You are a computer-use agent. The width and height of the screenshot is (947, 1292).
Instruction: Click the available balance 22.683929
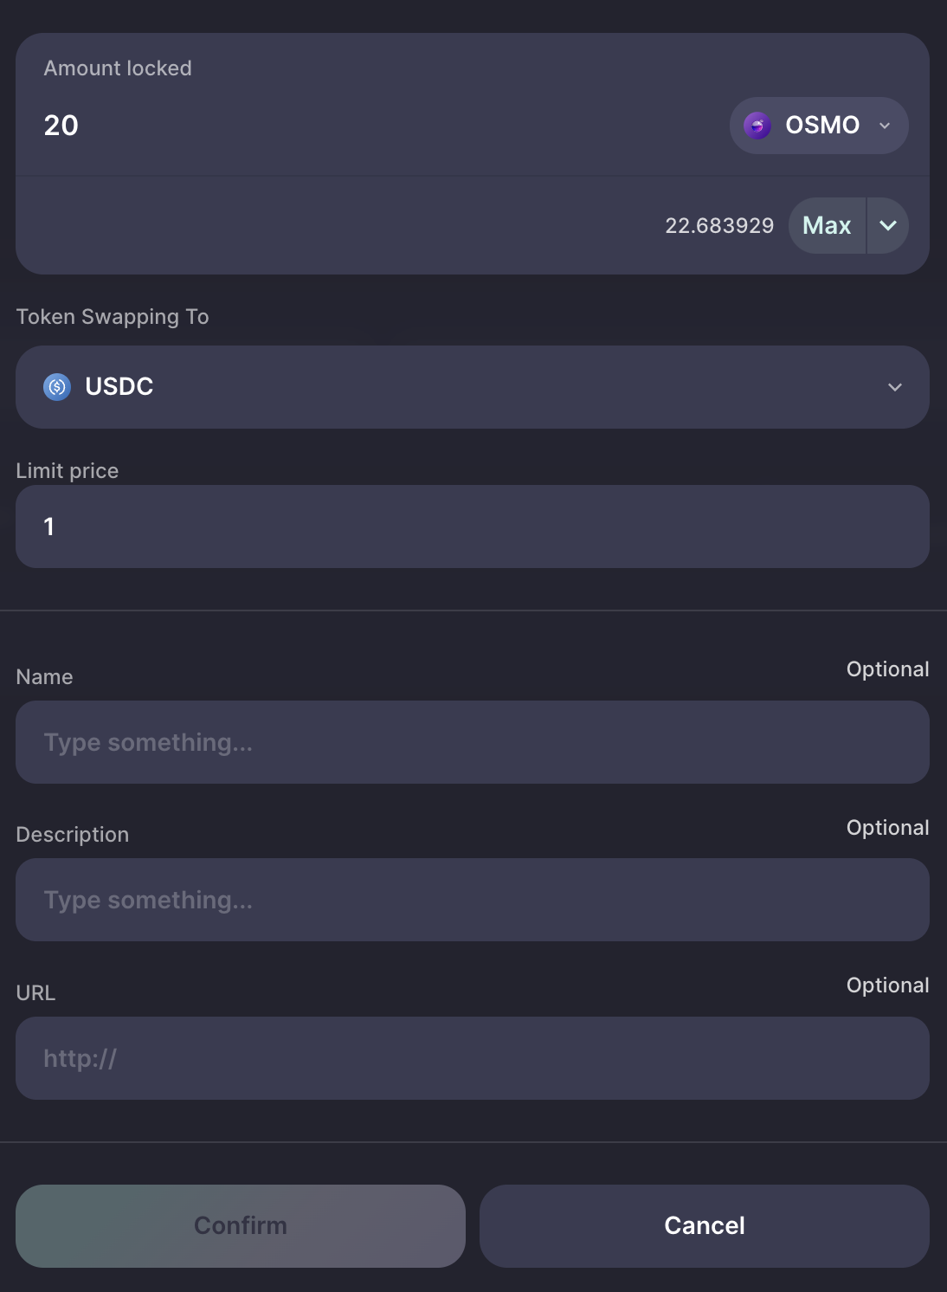click(719, 226)
